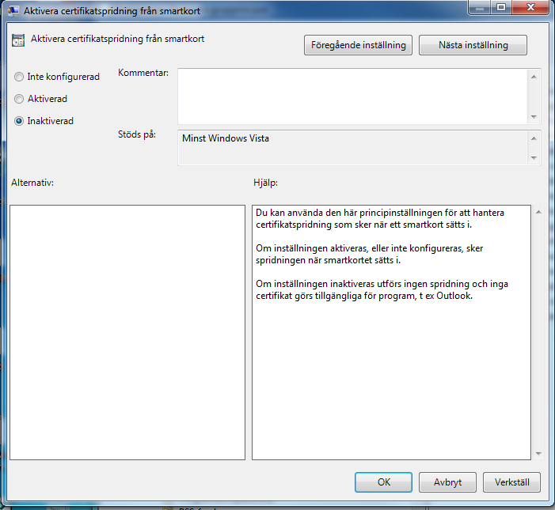
Task: Click the Alternativ label
Action: click(x=32, y=183)
